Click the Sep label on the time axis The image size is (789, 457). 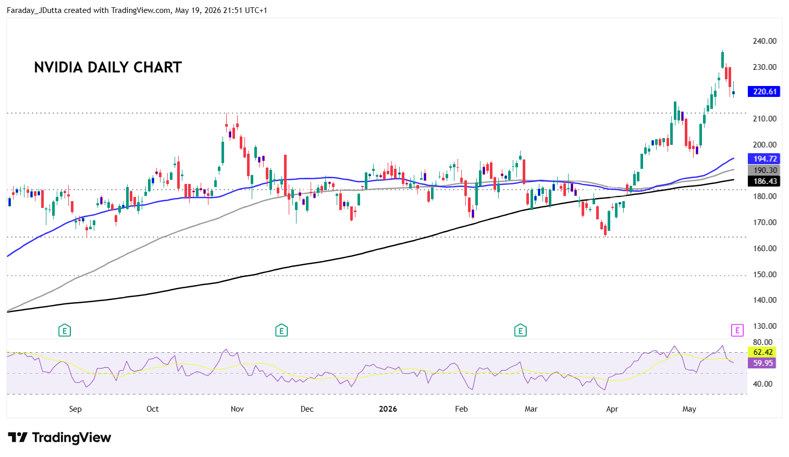click(76, 409)
